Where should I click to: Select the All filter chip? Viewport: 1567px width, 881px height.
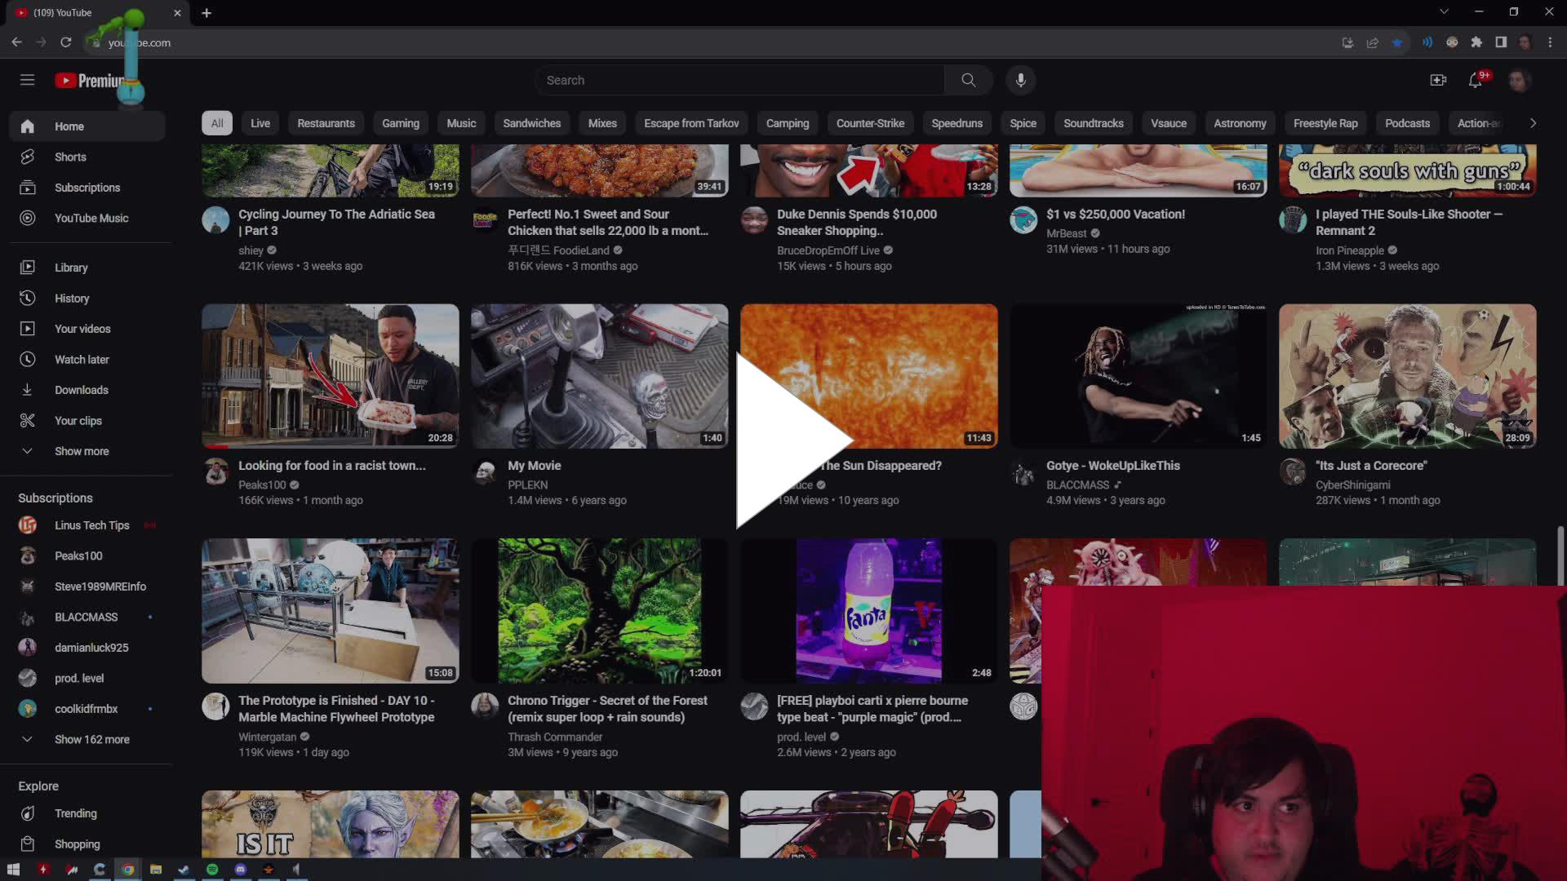tap(216, 122)
